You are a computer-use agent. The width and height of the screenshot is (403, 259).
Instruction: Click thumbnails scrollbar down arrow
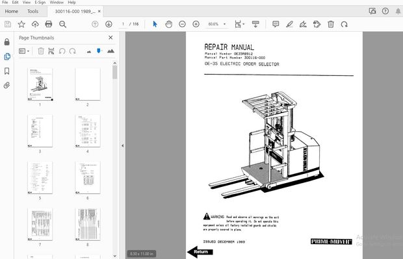(x=114, y=256)
